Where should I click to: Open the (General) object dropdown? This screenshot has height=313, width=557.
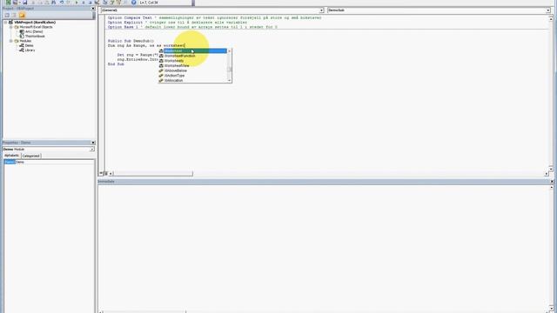pyautogui.click(x=321, y=10)
